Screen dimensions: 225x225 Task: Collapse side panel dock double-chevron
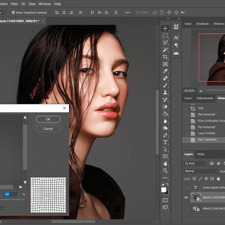(x=179, y=19)
